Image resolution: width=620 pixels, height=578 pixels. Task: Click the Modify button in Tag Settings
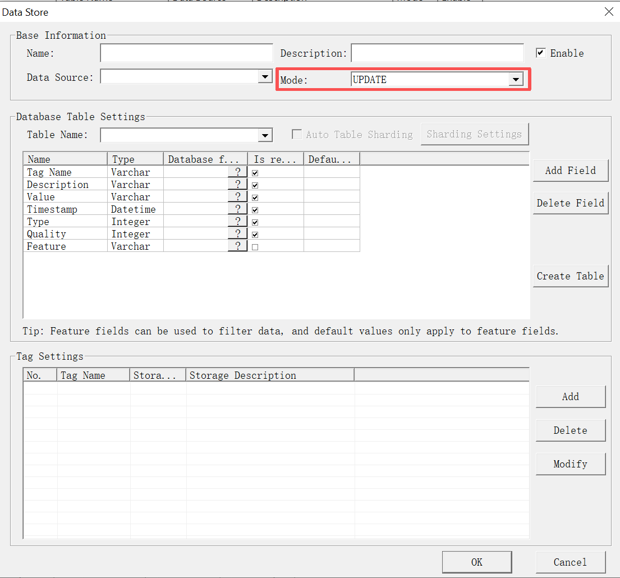570,464
